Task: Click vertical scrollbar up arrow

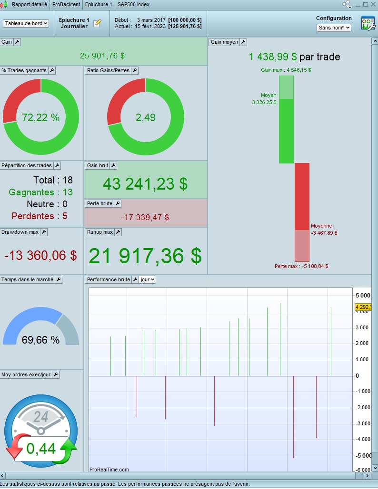Action: (x=375, y=41)
